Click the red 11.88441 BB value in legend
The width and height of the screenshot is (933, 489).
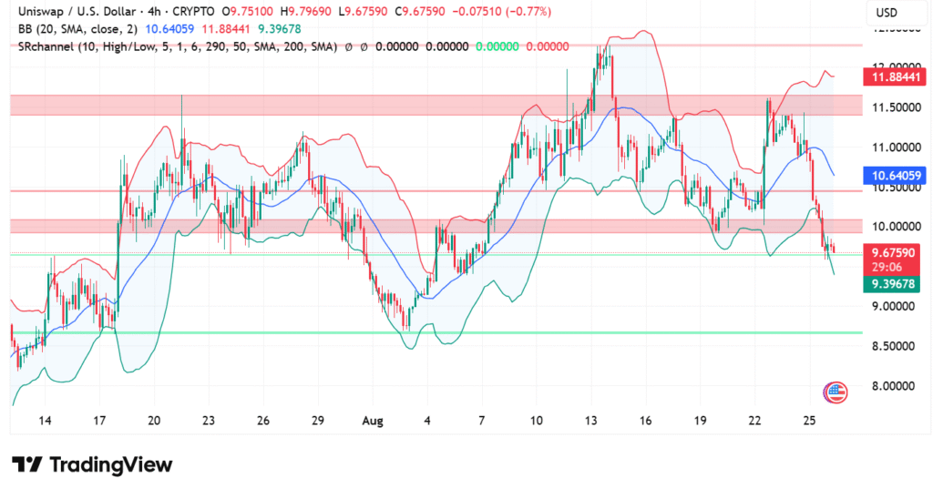[226, 28]
